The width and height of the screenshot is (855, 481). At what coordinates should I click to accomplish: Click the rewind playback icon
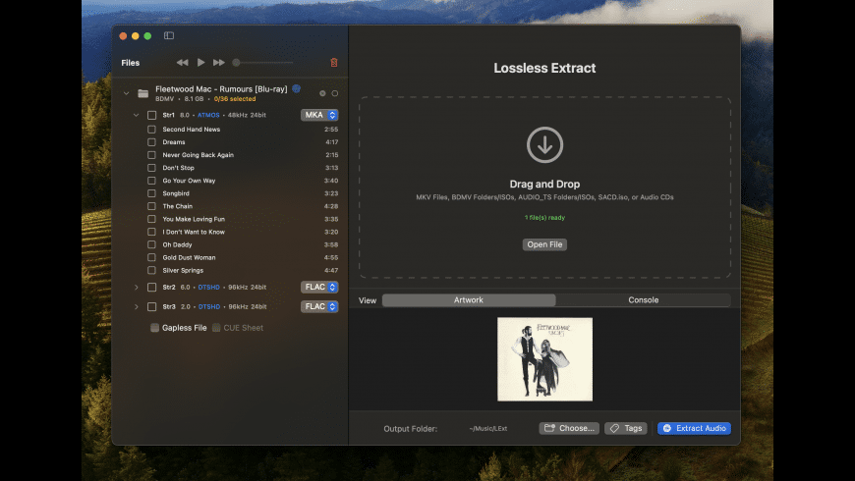(182, 63)
